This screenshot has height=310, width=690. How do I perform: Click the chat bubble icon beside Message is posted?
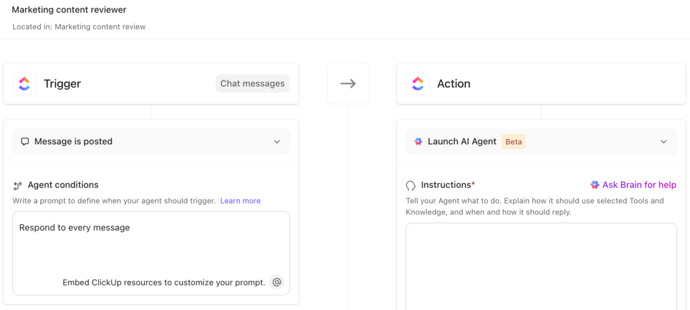tap(25, 141)
